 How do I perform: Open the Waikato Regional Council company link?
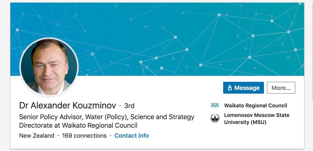click(x=256, y=106)
